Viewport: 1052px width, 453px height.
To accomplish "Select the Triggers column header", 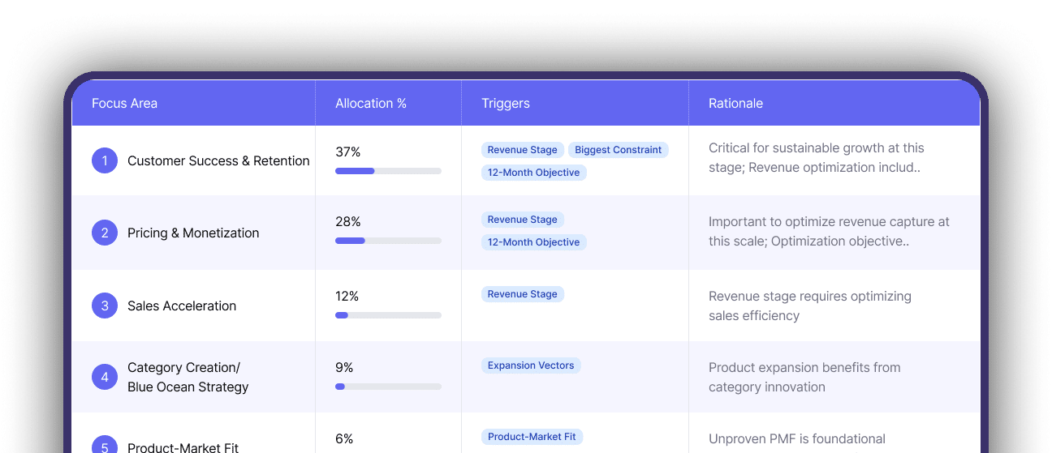I will pos(505,103).
